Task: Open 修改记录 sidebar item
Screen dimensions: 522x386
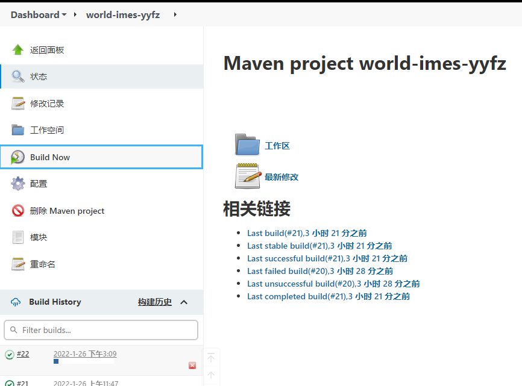Action: click(47, 104)
